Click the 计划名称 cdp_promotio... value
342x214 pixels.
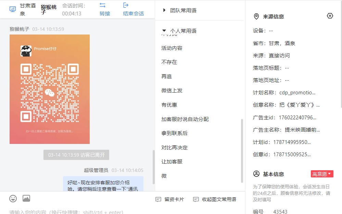pos(297,93)
